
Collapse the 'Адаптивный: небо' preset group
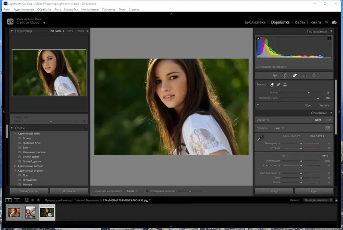[x=15, y=134]
